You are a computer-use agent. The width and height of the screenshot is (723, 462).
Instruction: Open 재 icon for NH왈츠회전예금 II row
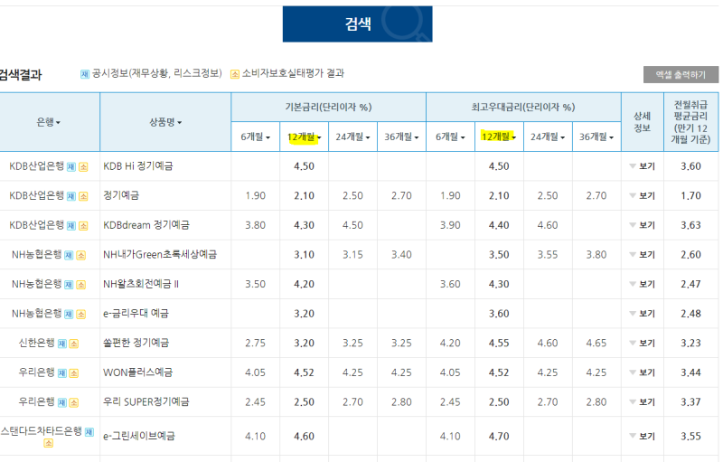tap(69, 285)
